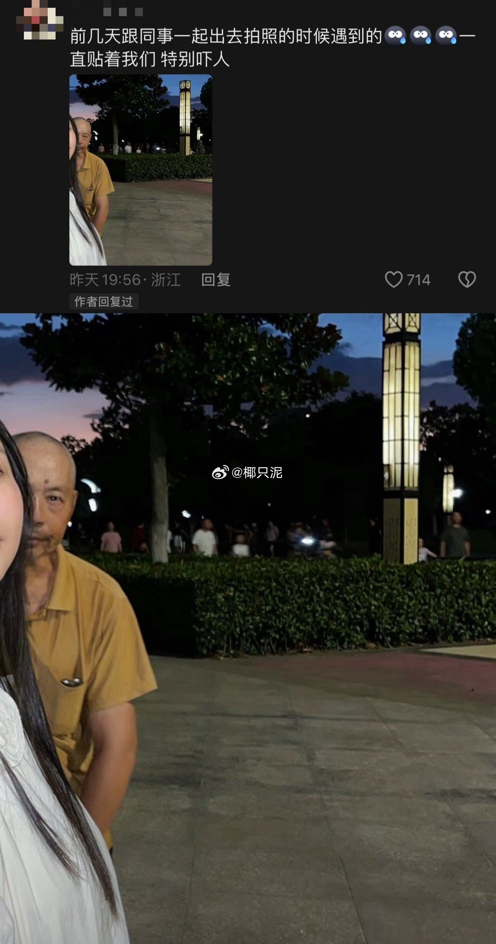Tap the comment's first line starting 前几天跟同事
The height and width of the screenshot is (944, 496).
[x=225, y=36]
